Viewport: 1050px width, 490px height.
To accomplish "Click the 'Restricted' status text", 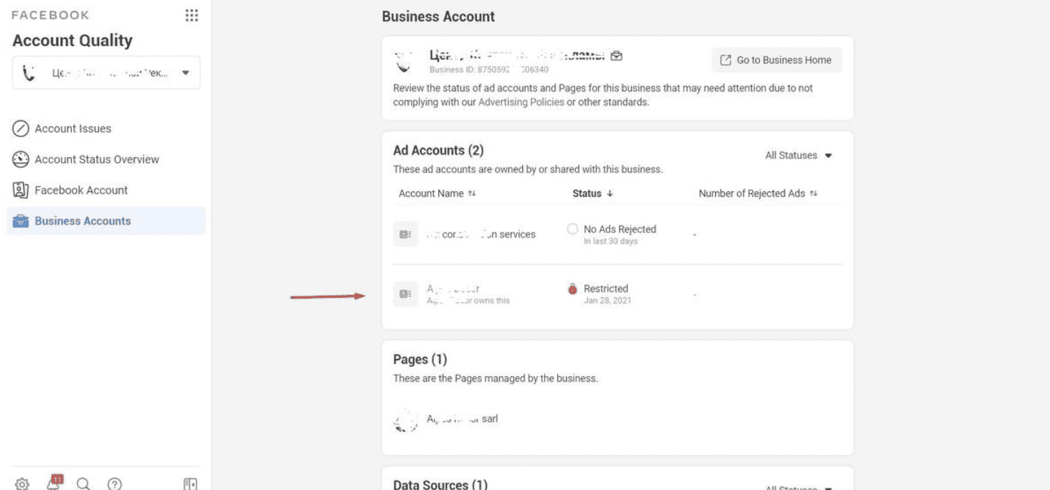I will (606, 289).
